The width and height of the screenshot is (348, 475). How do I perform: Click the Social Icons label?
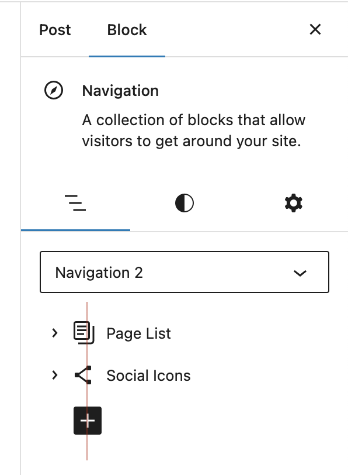tap(148, 376)
